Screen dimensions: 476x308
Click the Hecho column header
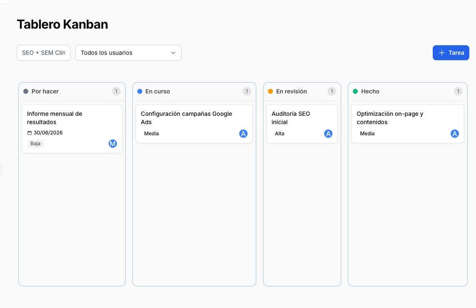(x=408, y=91)
